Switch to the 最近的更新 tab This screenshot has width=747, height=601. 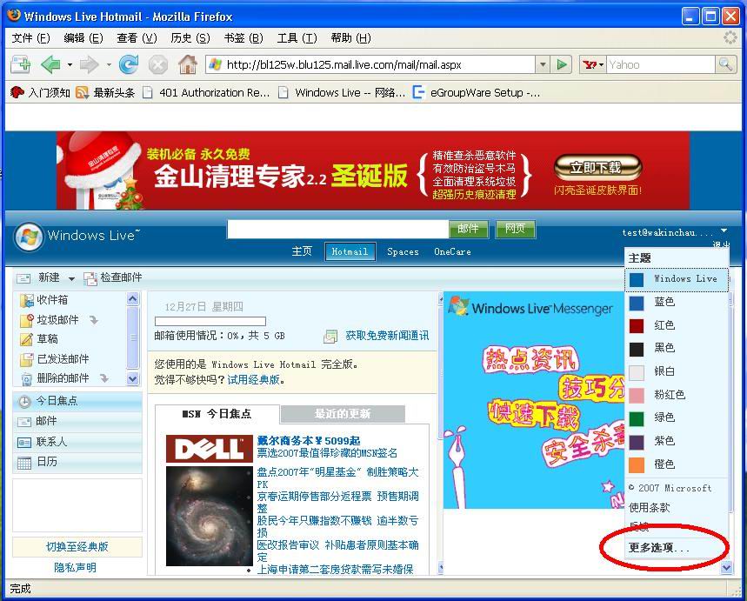[x=343, y=414]
